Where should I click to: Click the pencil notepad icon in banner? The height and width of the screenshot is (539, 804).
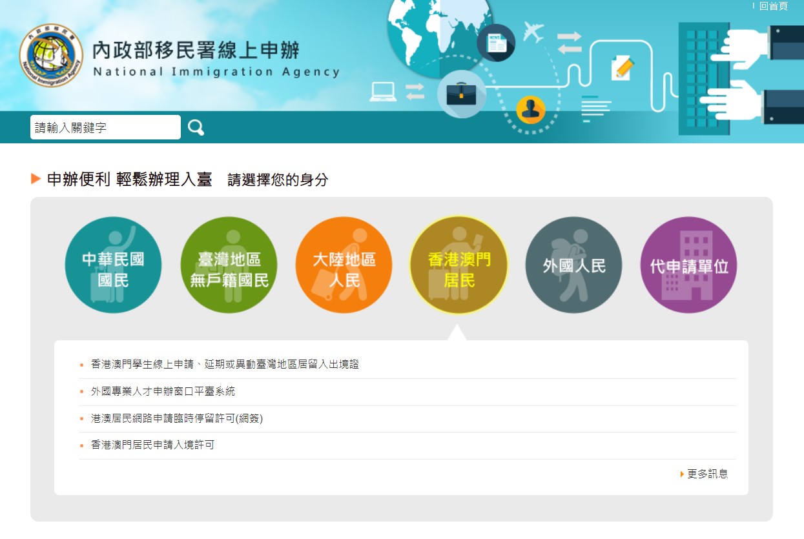click(x=623, y=66)
